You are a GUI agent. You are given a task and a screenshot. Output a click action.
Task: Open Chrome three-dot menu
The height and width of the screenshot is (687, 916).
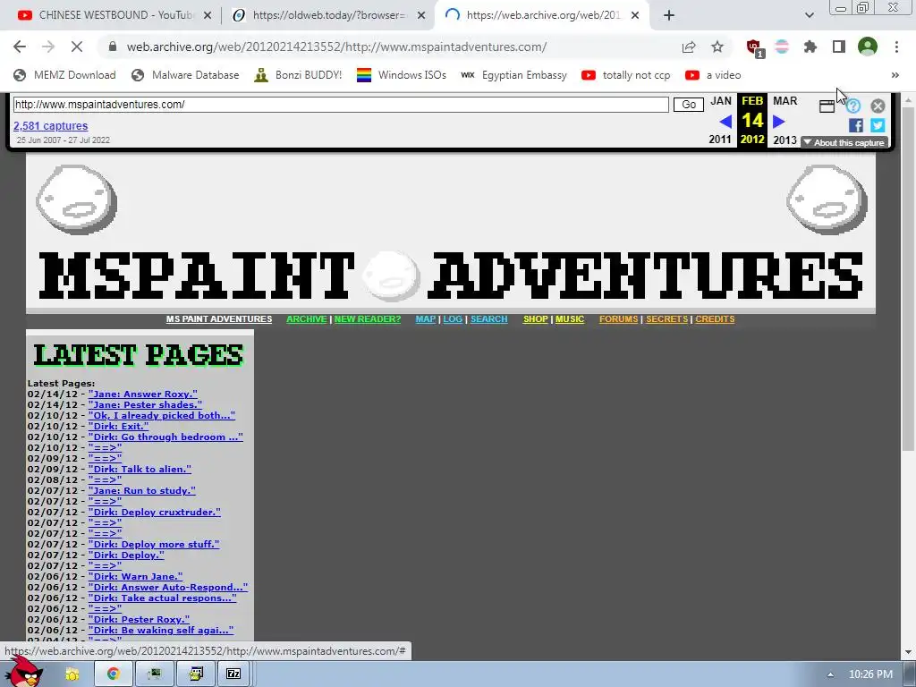click(896, 47)
